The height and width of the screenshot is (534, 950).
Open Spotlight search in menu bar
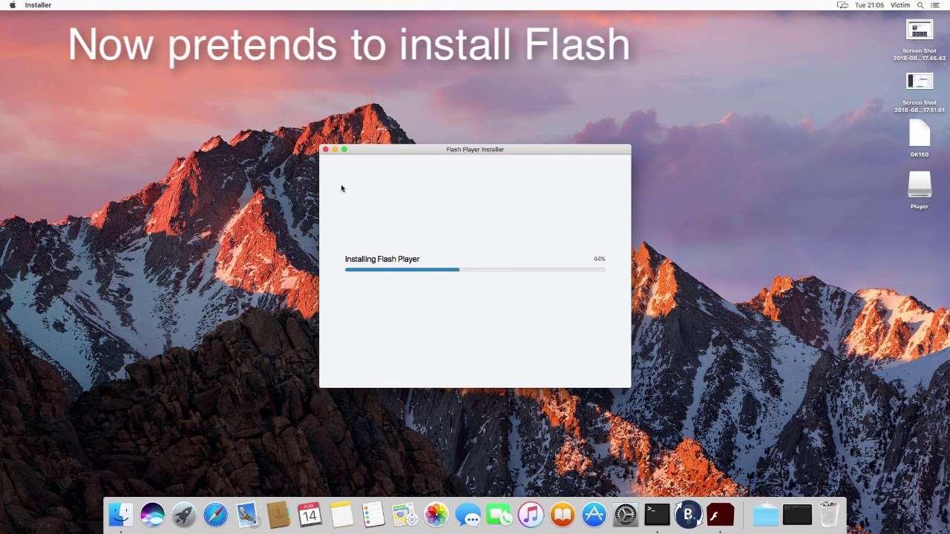pos(921,5)
